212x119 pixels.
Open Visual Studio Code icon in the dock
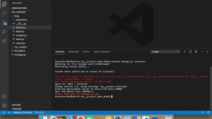point(145,117)
